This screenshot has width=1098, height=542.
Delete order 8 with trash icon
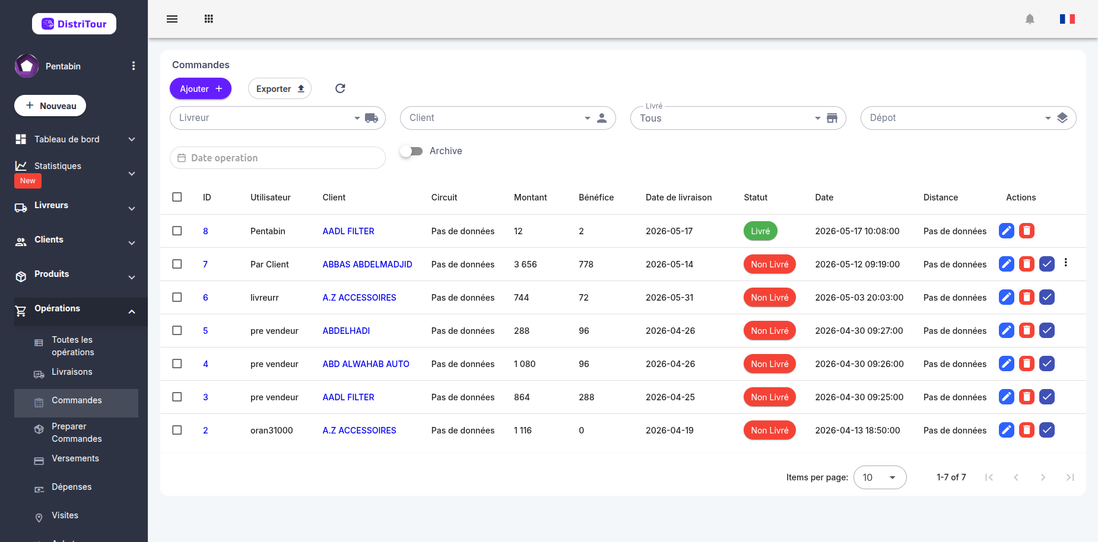[1027, 231]
